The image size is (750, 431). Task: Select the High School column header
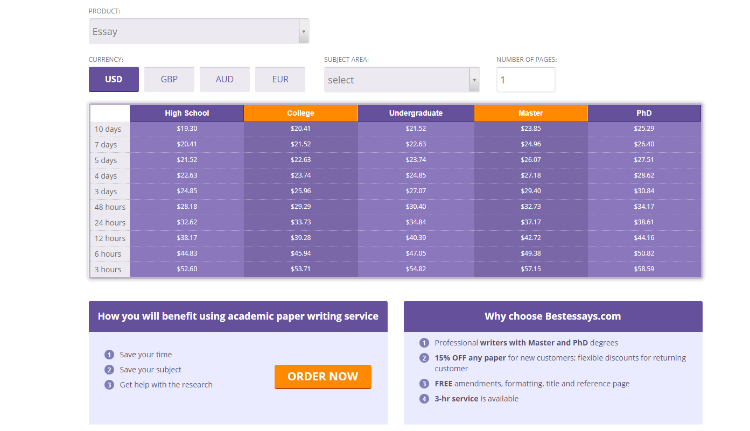[187, 113]
